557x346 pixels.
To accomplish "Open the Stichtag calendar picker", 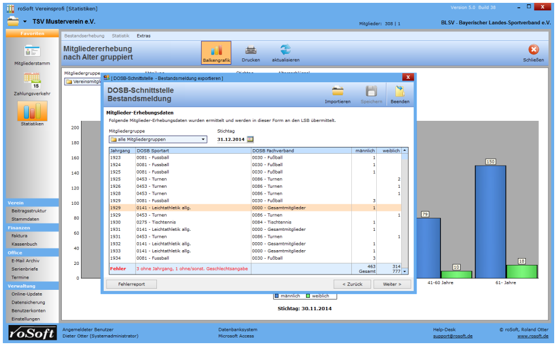I will pos(250,139).
